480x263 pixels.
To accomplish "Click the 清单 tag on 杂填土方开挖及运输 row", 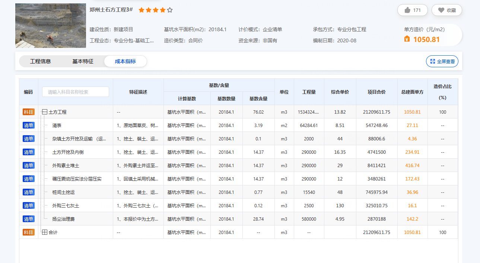I will coord(29,139).
